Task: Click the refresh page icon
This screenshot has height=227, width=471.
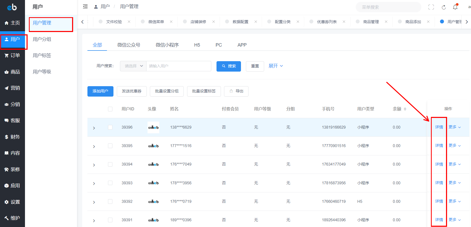Action: (444, 7)
